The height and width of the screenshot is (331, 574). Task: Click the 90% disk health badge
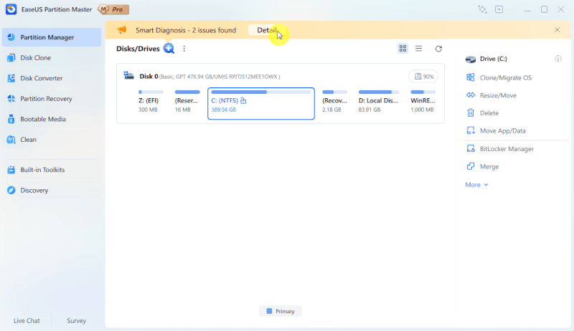click(x=423, y=77)
